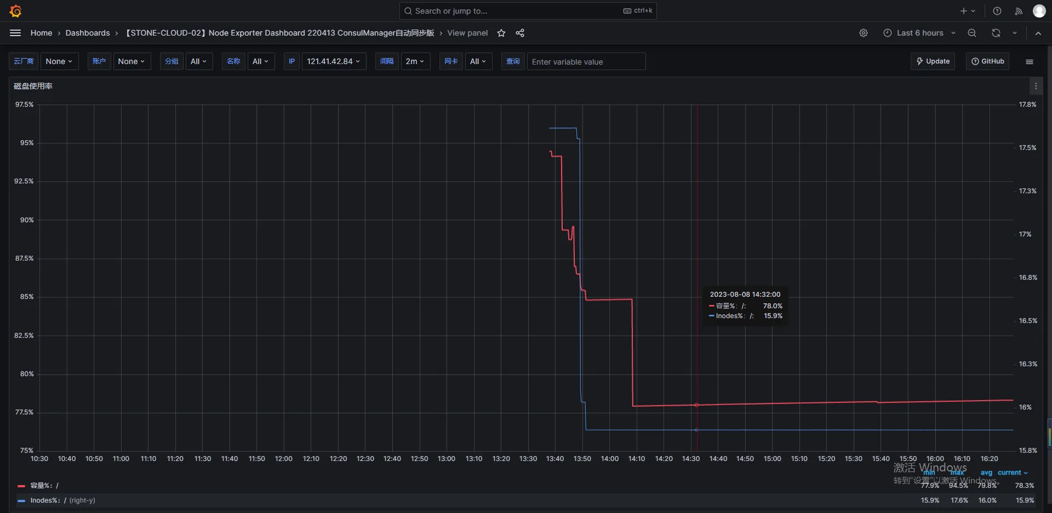
Task: Star this dashboard as favorite
Action: (x=501, y=33)
